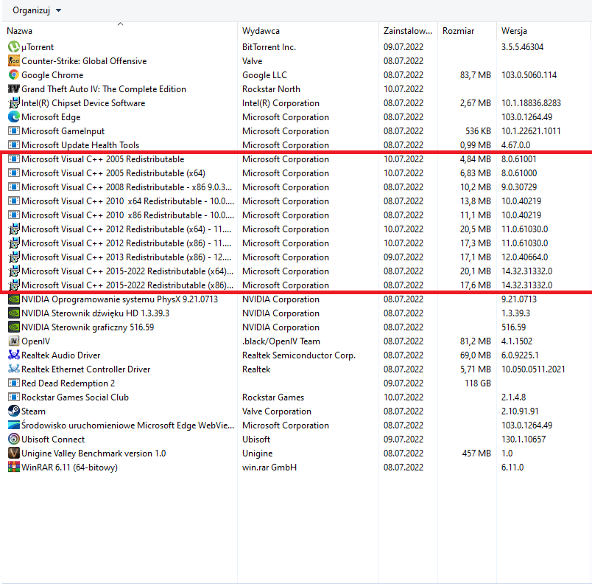Click the Microsoft Edge icon
592x584 pixels.
coord(14,117)
